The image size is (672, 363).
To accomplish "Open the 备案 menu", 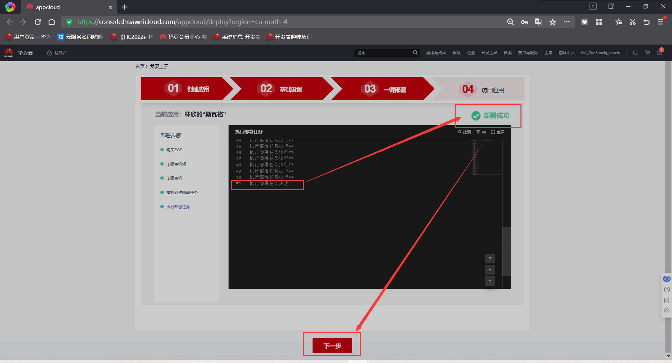I will [x=507, y=53].
